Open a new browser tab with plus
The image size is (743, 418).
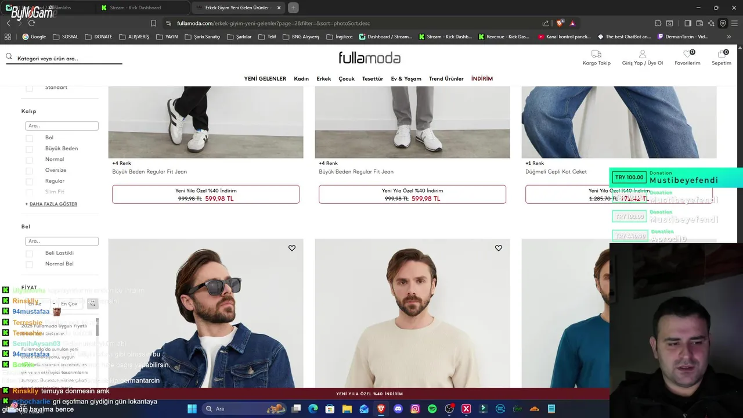click(x=293, y=8)
